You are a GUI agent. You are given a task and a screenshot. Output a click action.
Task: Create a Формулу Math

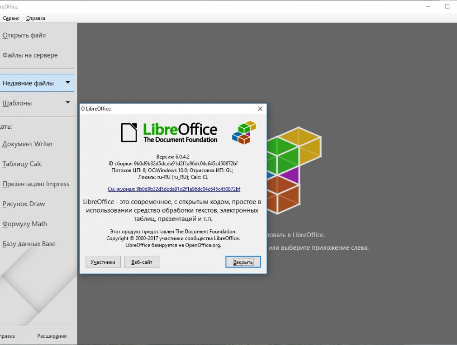point(24,224)
